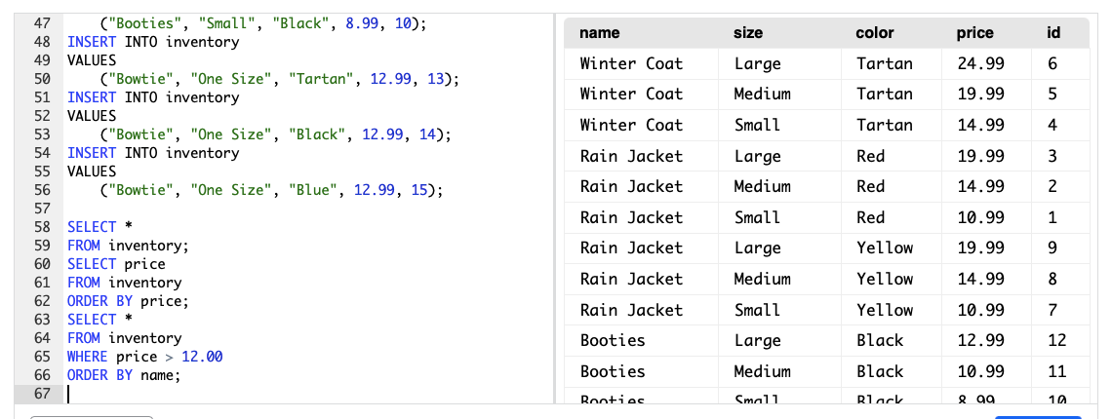The height and width of the screenshot is (419, 1112).
Task: Click the "ORDER BY price;" line
Action: tap(127, 301)
